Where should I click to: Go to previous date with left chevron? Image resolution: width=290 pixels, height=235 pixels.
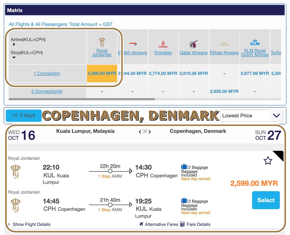(x=140, y=132)
